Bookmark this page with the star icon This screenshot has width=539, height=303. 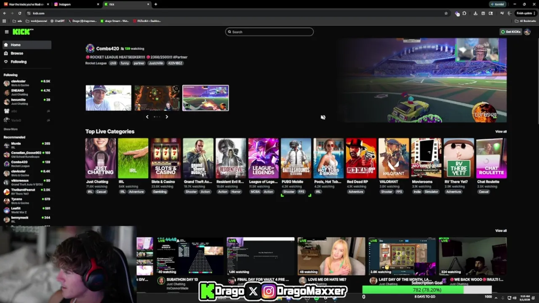coord(446,13)
